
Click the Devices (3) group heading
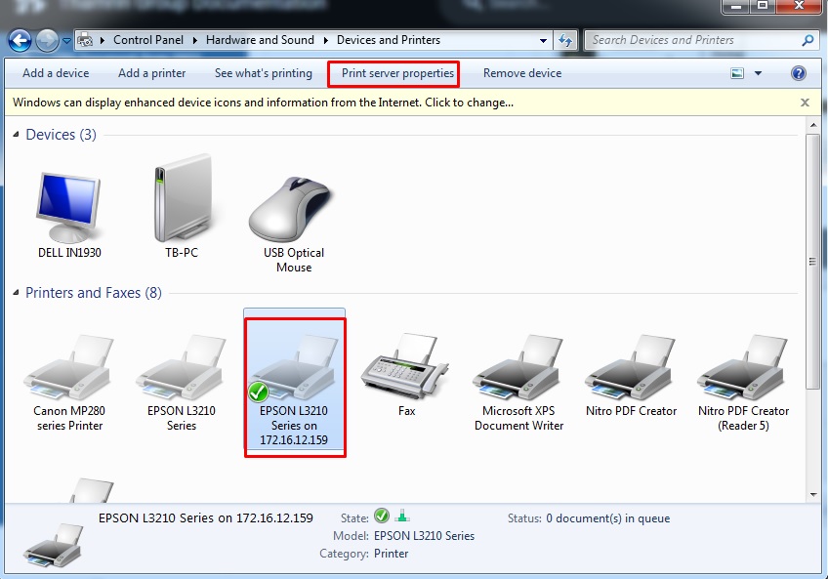point(61,135)
